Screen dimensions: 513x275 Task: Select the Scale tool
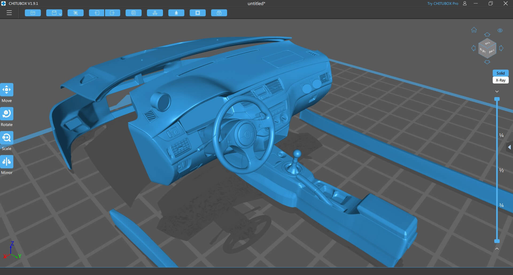point(7,138)
